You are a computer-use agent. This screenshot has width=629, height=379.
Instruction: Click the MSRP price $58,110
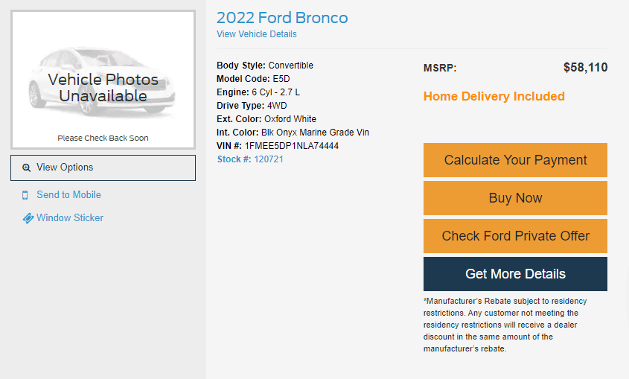(x=585, y=67)
